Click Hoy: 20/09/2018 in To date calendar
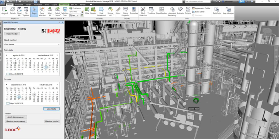This screenshot has height=139, width=279. point(15,103)
